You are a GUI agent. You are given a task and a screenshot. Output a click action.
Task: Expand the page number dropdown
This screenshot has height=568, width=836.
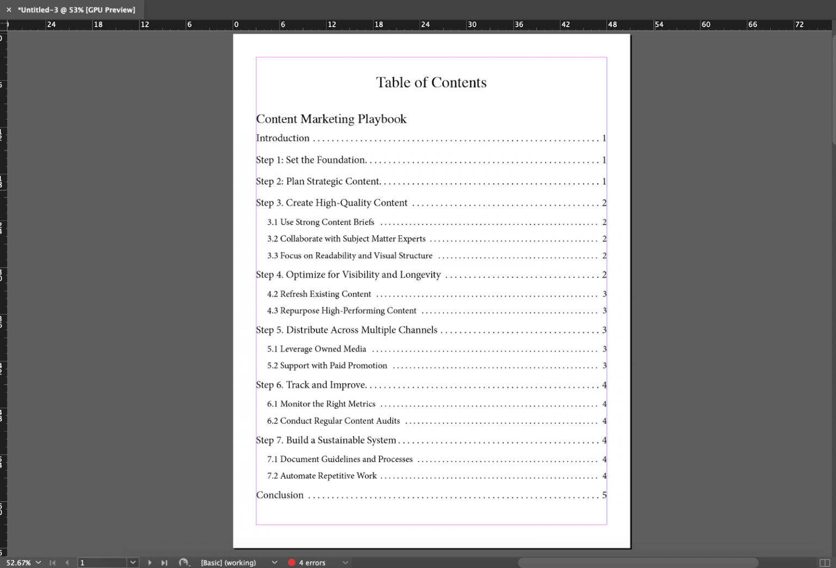133,563
